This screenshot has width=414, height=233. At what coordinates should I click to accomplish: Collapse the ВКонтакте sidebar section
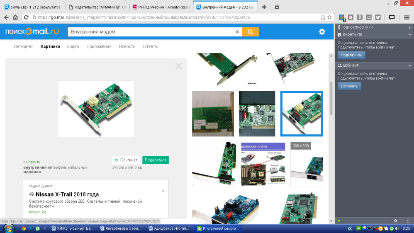pyautogui.click(x=375, y=34)
